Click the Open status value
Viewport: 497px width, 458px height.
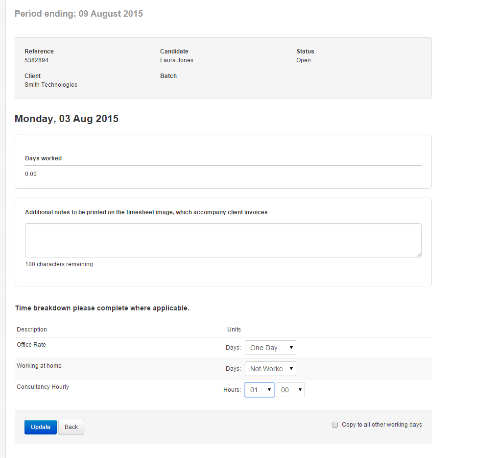click(303, 60)
